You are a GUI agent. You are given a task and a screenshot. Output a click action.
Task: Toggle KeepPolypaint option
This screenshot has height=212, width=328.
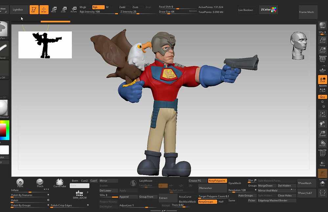[217, 181]
